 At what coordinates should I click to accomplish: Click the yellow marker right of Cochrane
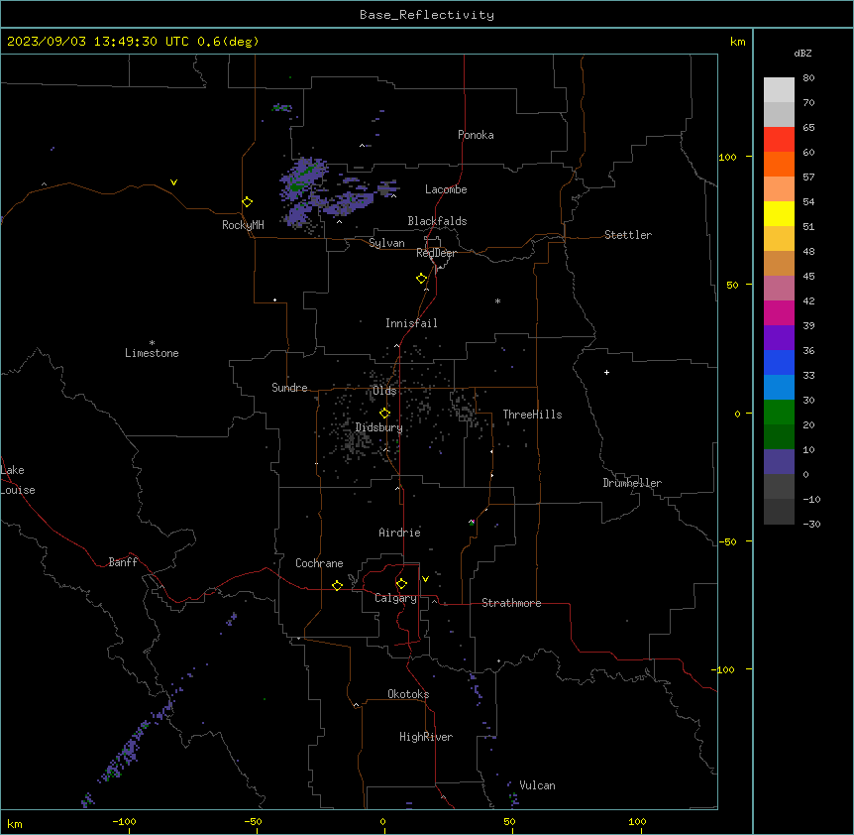337,585
